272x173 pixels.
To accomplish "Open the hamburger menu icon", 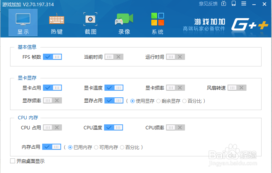I will [x=244, y=3].
